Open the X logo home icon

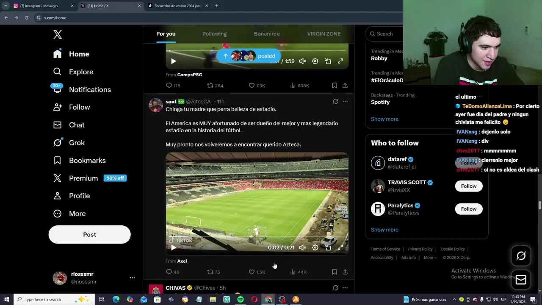(x=58, y=35)
